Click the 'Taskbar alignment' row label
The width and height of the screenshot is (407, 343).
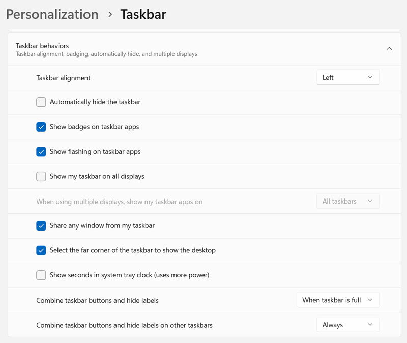click(x=63, y=78)
